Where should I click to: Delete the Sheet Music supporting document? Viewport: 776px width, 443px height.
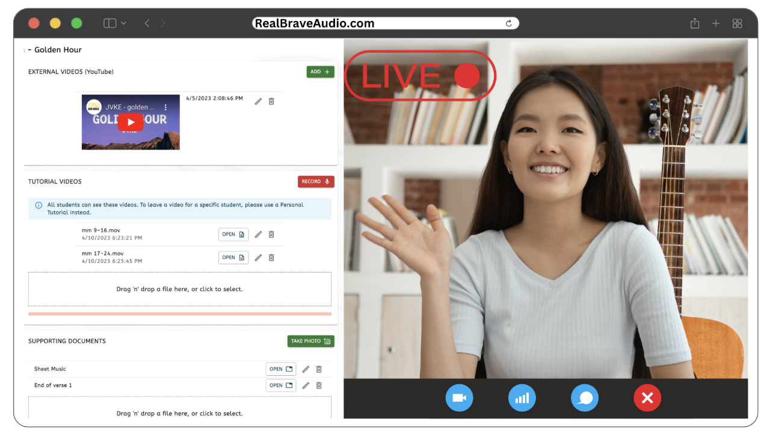318,369
